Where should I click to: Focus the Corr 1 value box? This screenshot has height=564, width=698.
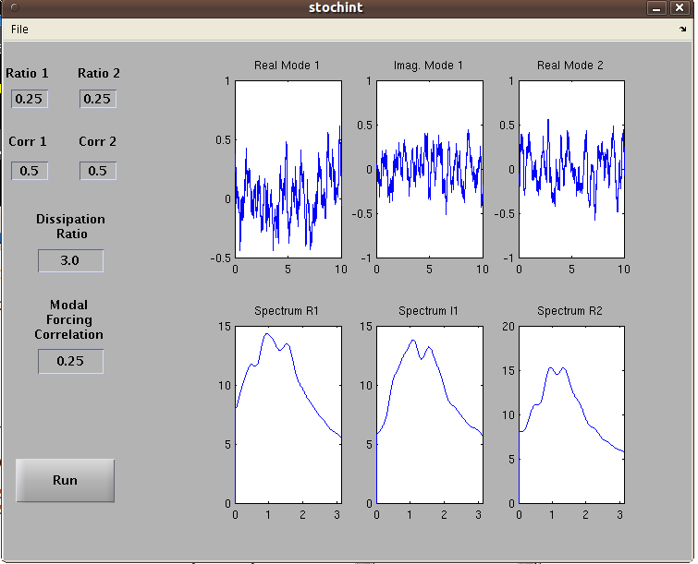[x=30, y=171]
